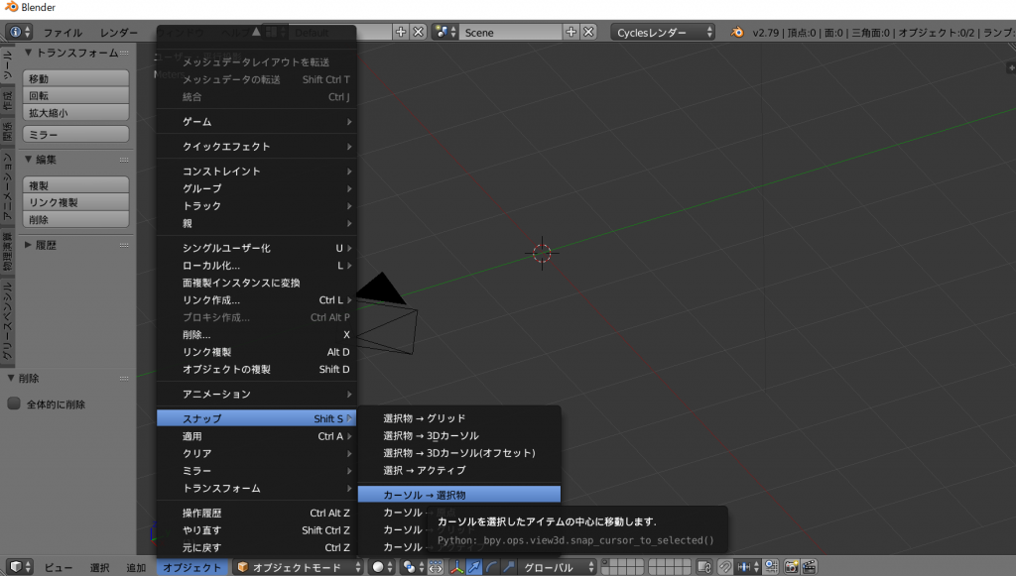Click the 3D view editor type icon
The height and width of the screenshot is (576, 1016).
pos(19,567)
